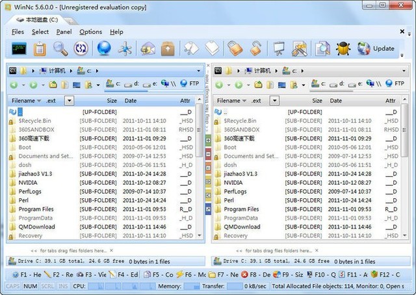Viewport: 416px width, 295px height.
Task: Click the scissors split file icon
Action: coord(191,49)
